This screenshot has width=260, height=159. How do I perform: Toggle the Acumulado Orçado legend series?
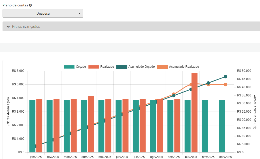(135, 67)
